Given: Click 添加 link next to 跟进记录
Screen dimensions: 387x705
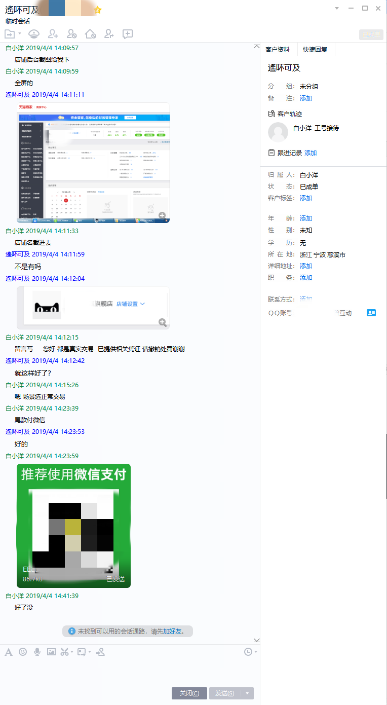Looking at the screenshot, I should [x=311, y=153].
